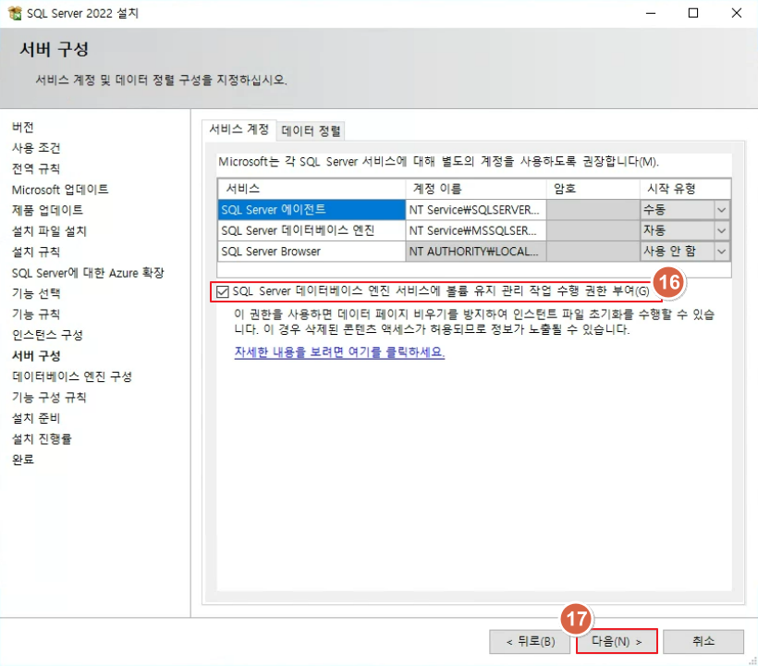This screenshot has height=666, width=758.
Task: Switch to the 서비스 계정 tab
Action: tap(238, 129)
